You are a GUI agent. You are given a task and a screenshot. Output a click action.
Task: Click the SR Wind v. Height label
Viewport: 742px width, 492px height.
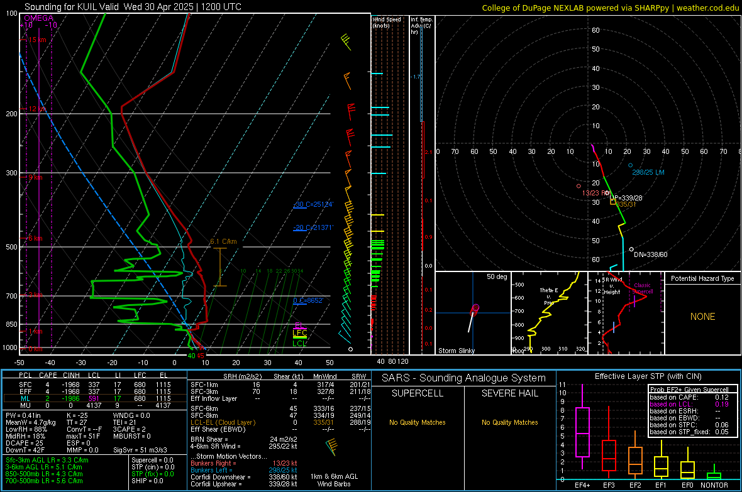point(612,286)
